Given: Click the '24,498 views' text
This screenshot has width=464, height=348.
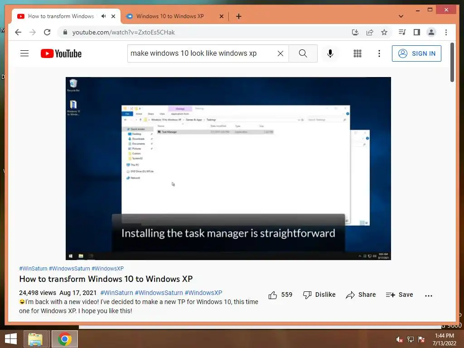Looking at the screenshot, I should (x=38, y=293).
